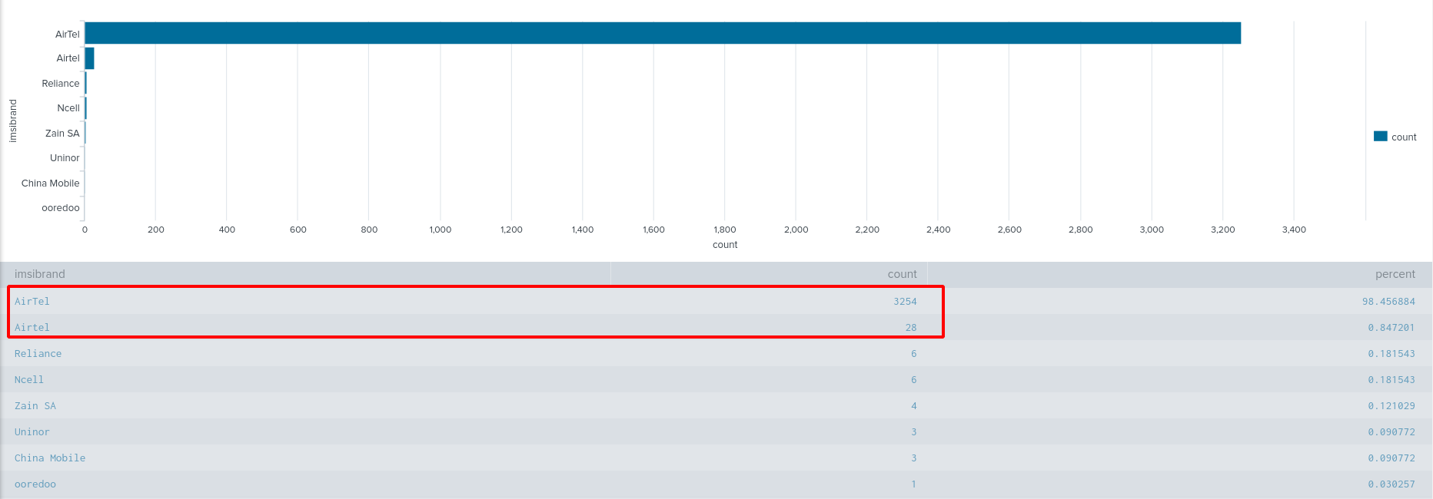Image resolution: width=1433 pixels, height=499 pixels.
Task: Click the large AirTel bar in the chart
Action: tap(661, 33)
